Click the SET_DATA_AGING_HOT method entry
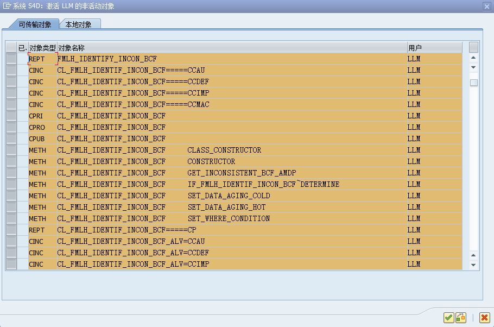The width and height of the screenshot is (494, 327). coord(226,207)
